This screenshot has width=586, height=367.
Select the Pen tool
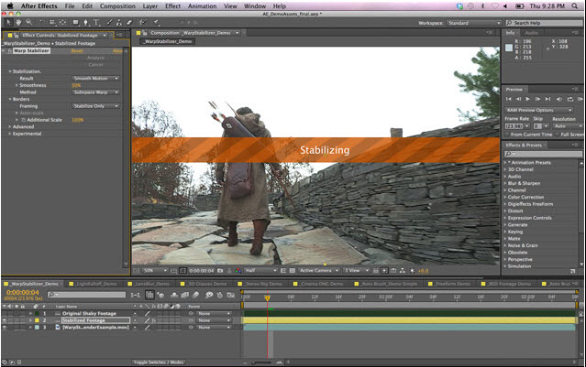tap(85, 22)
